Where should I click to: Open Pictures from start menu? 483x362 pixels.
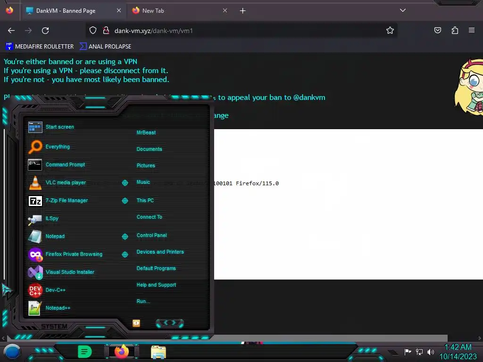(x=146, y=165)
